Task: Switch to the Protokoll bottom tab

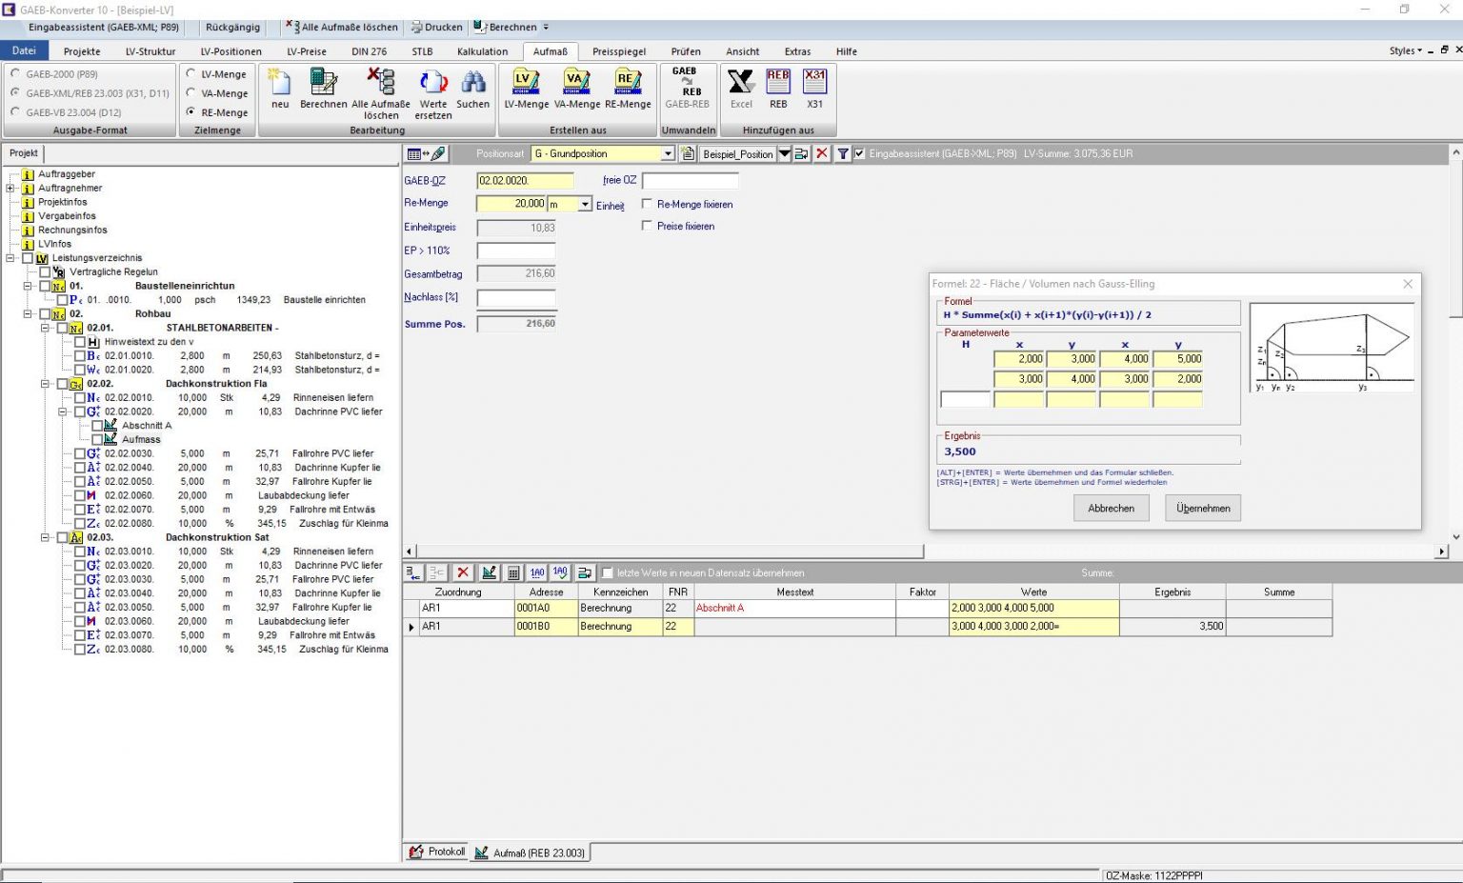Action: [x=437, y=852]
